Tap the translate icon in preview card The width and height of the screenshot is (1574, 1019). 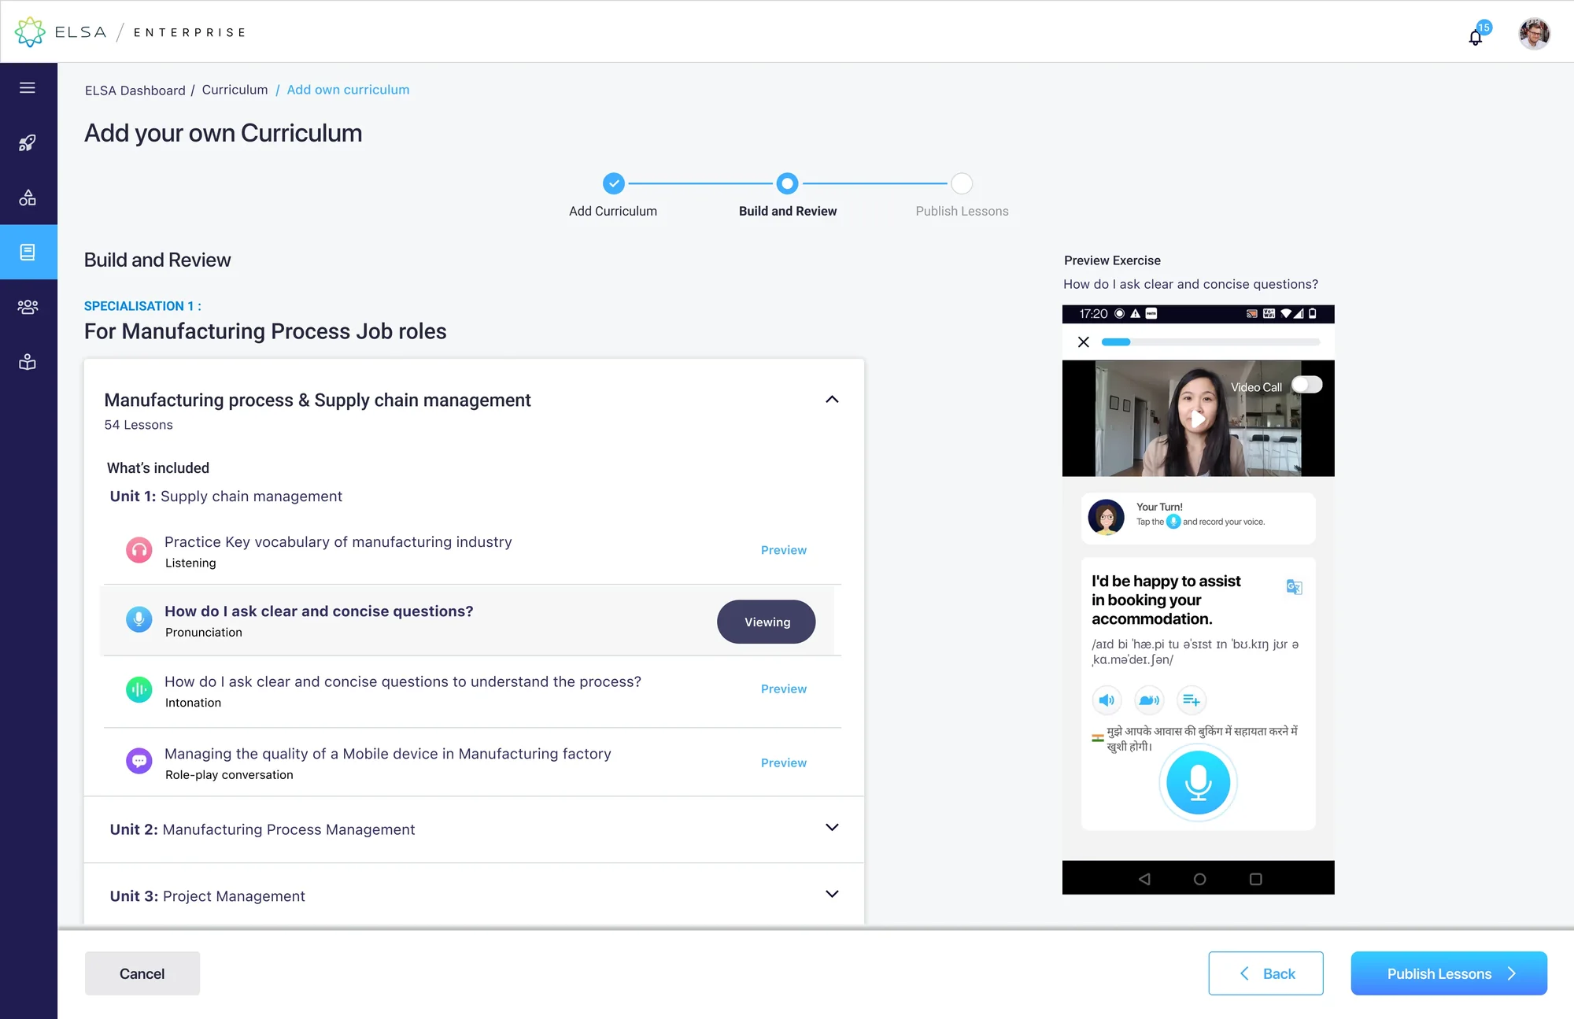tap(1294, 587)
